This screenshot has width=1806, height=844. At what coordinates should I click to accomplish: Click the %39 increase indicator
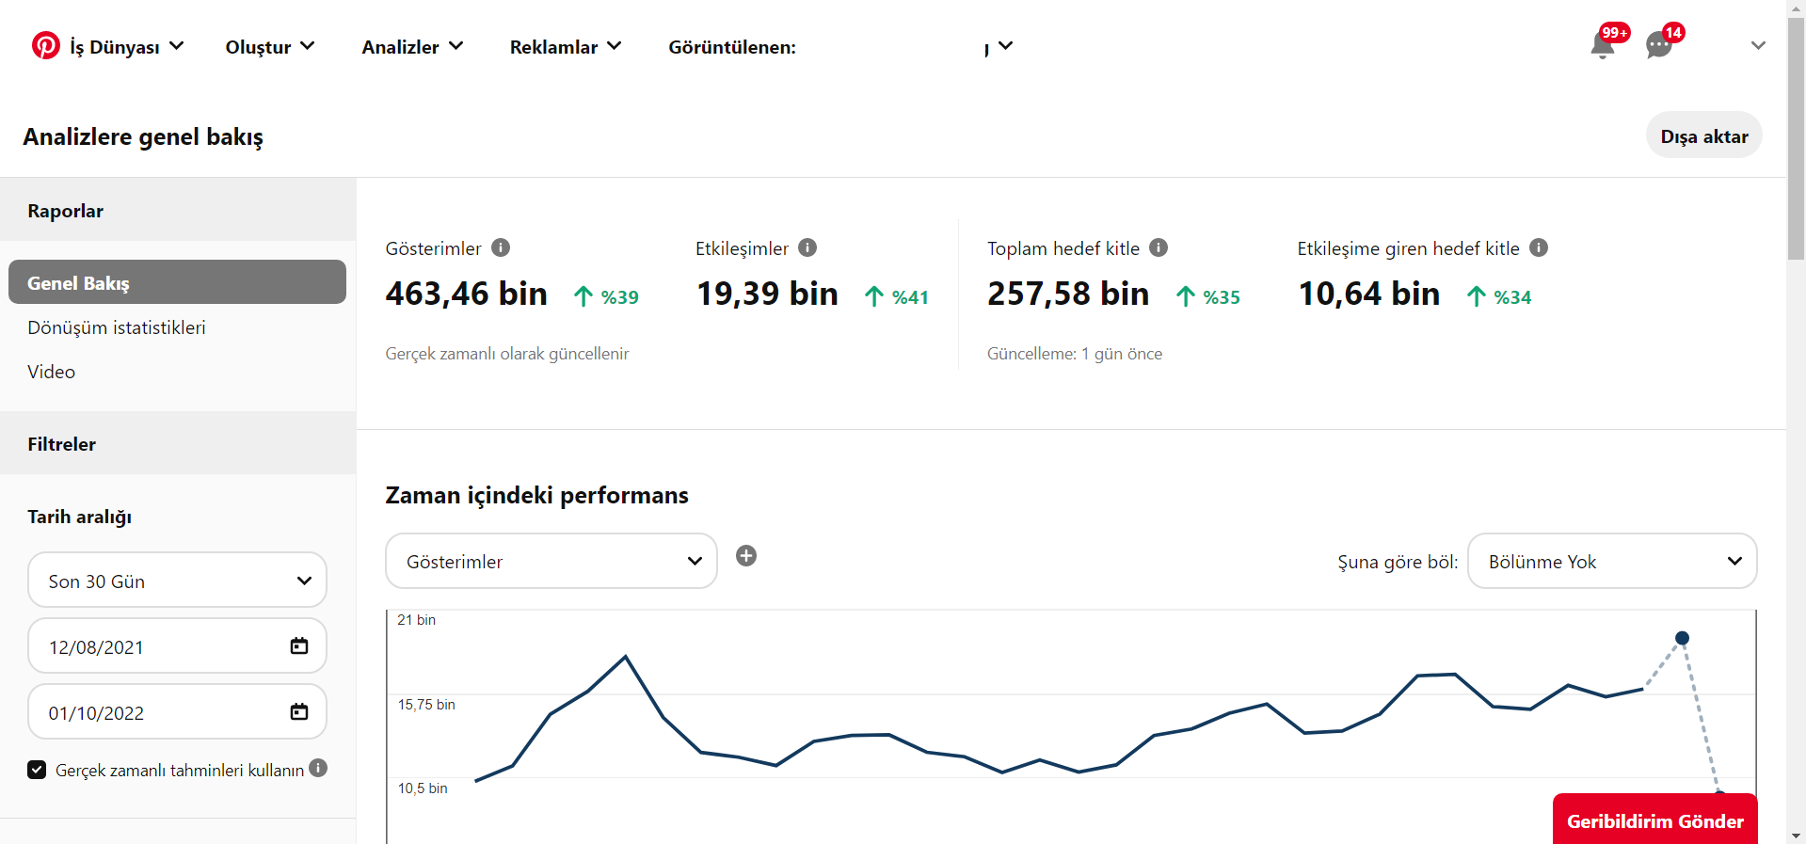607,297
